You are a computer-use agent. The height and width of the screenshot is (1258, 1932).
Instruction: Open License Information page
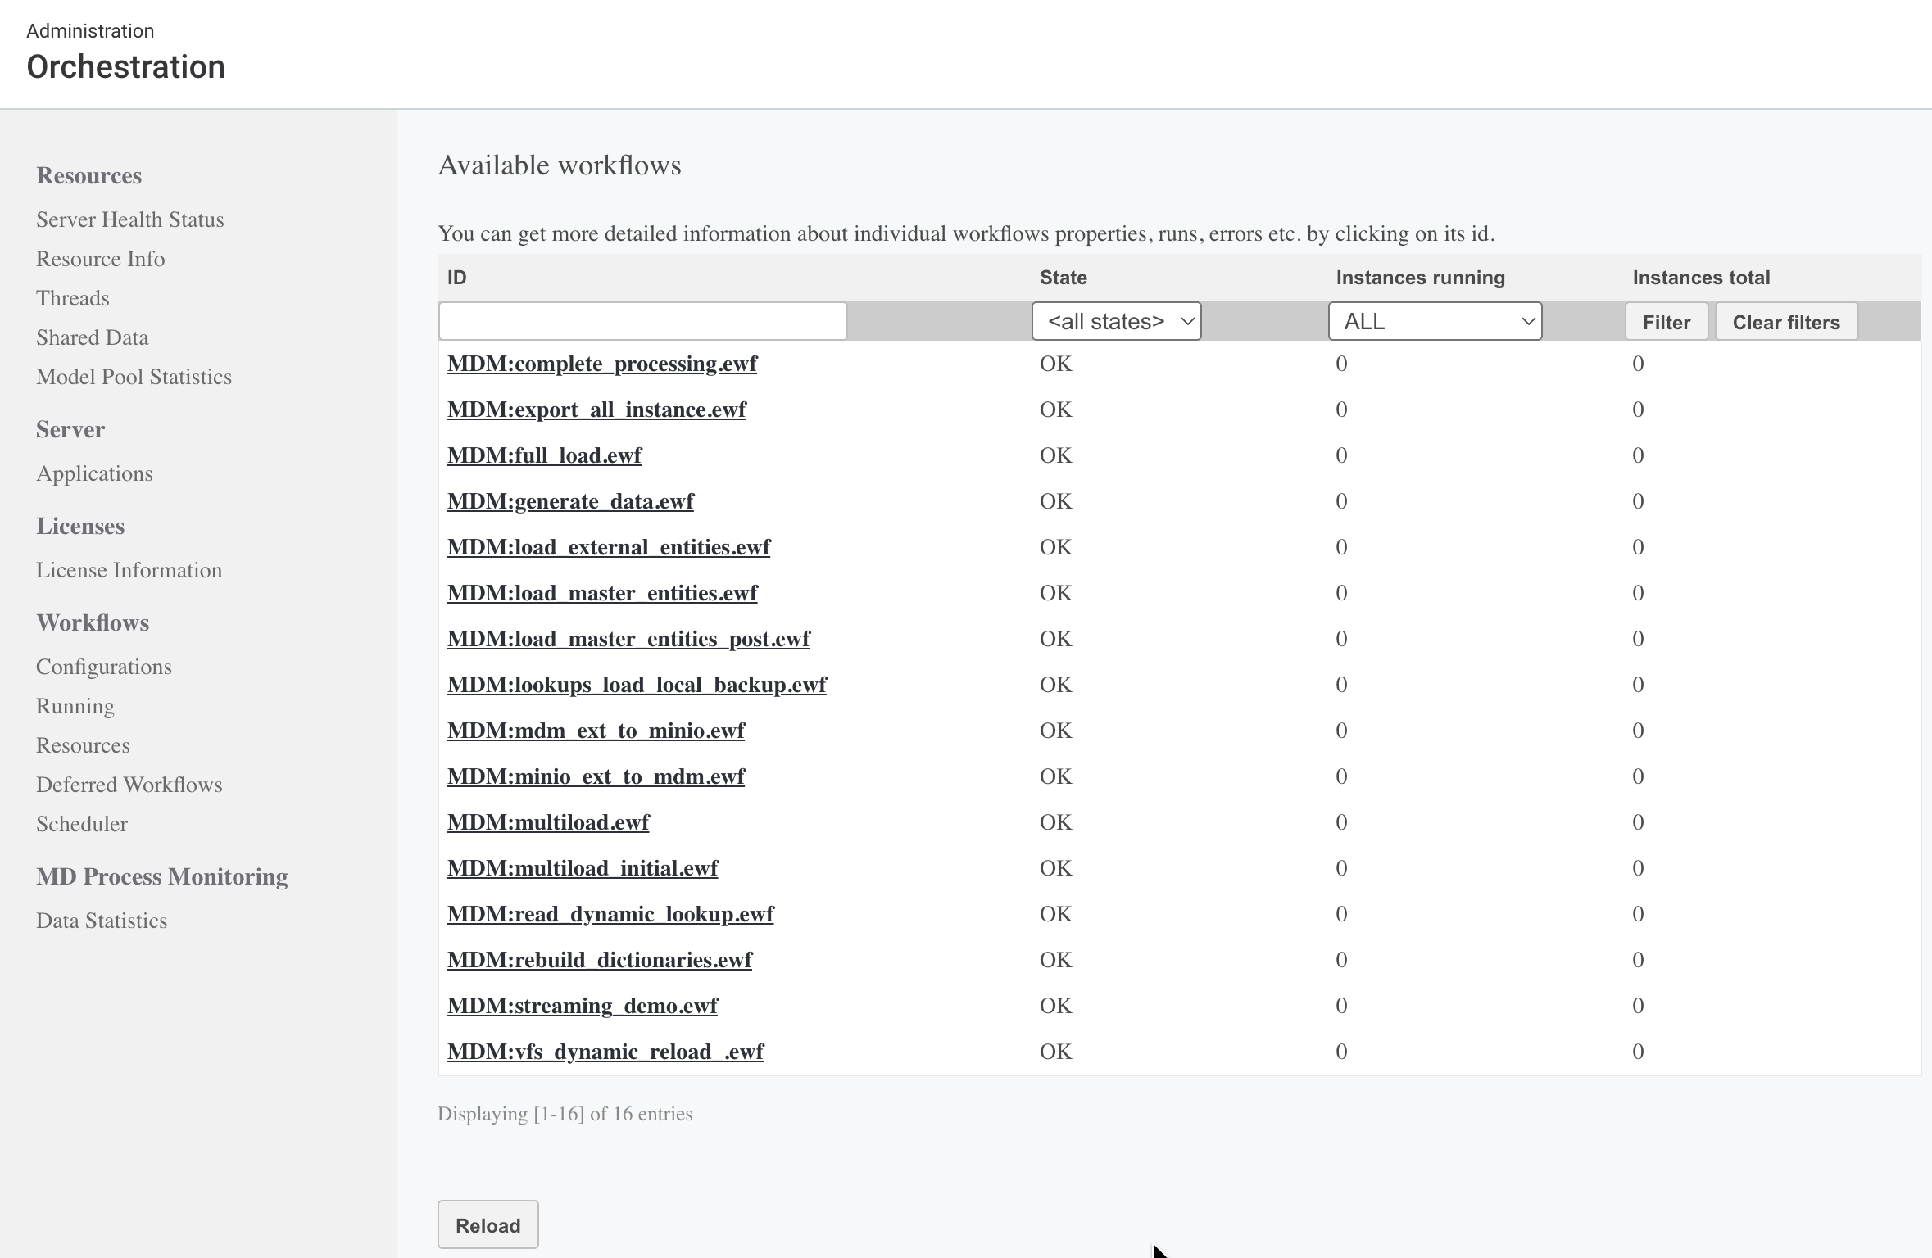point(129,570)
